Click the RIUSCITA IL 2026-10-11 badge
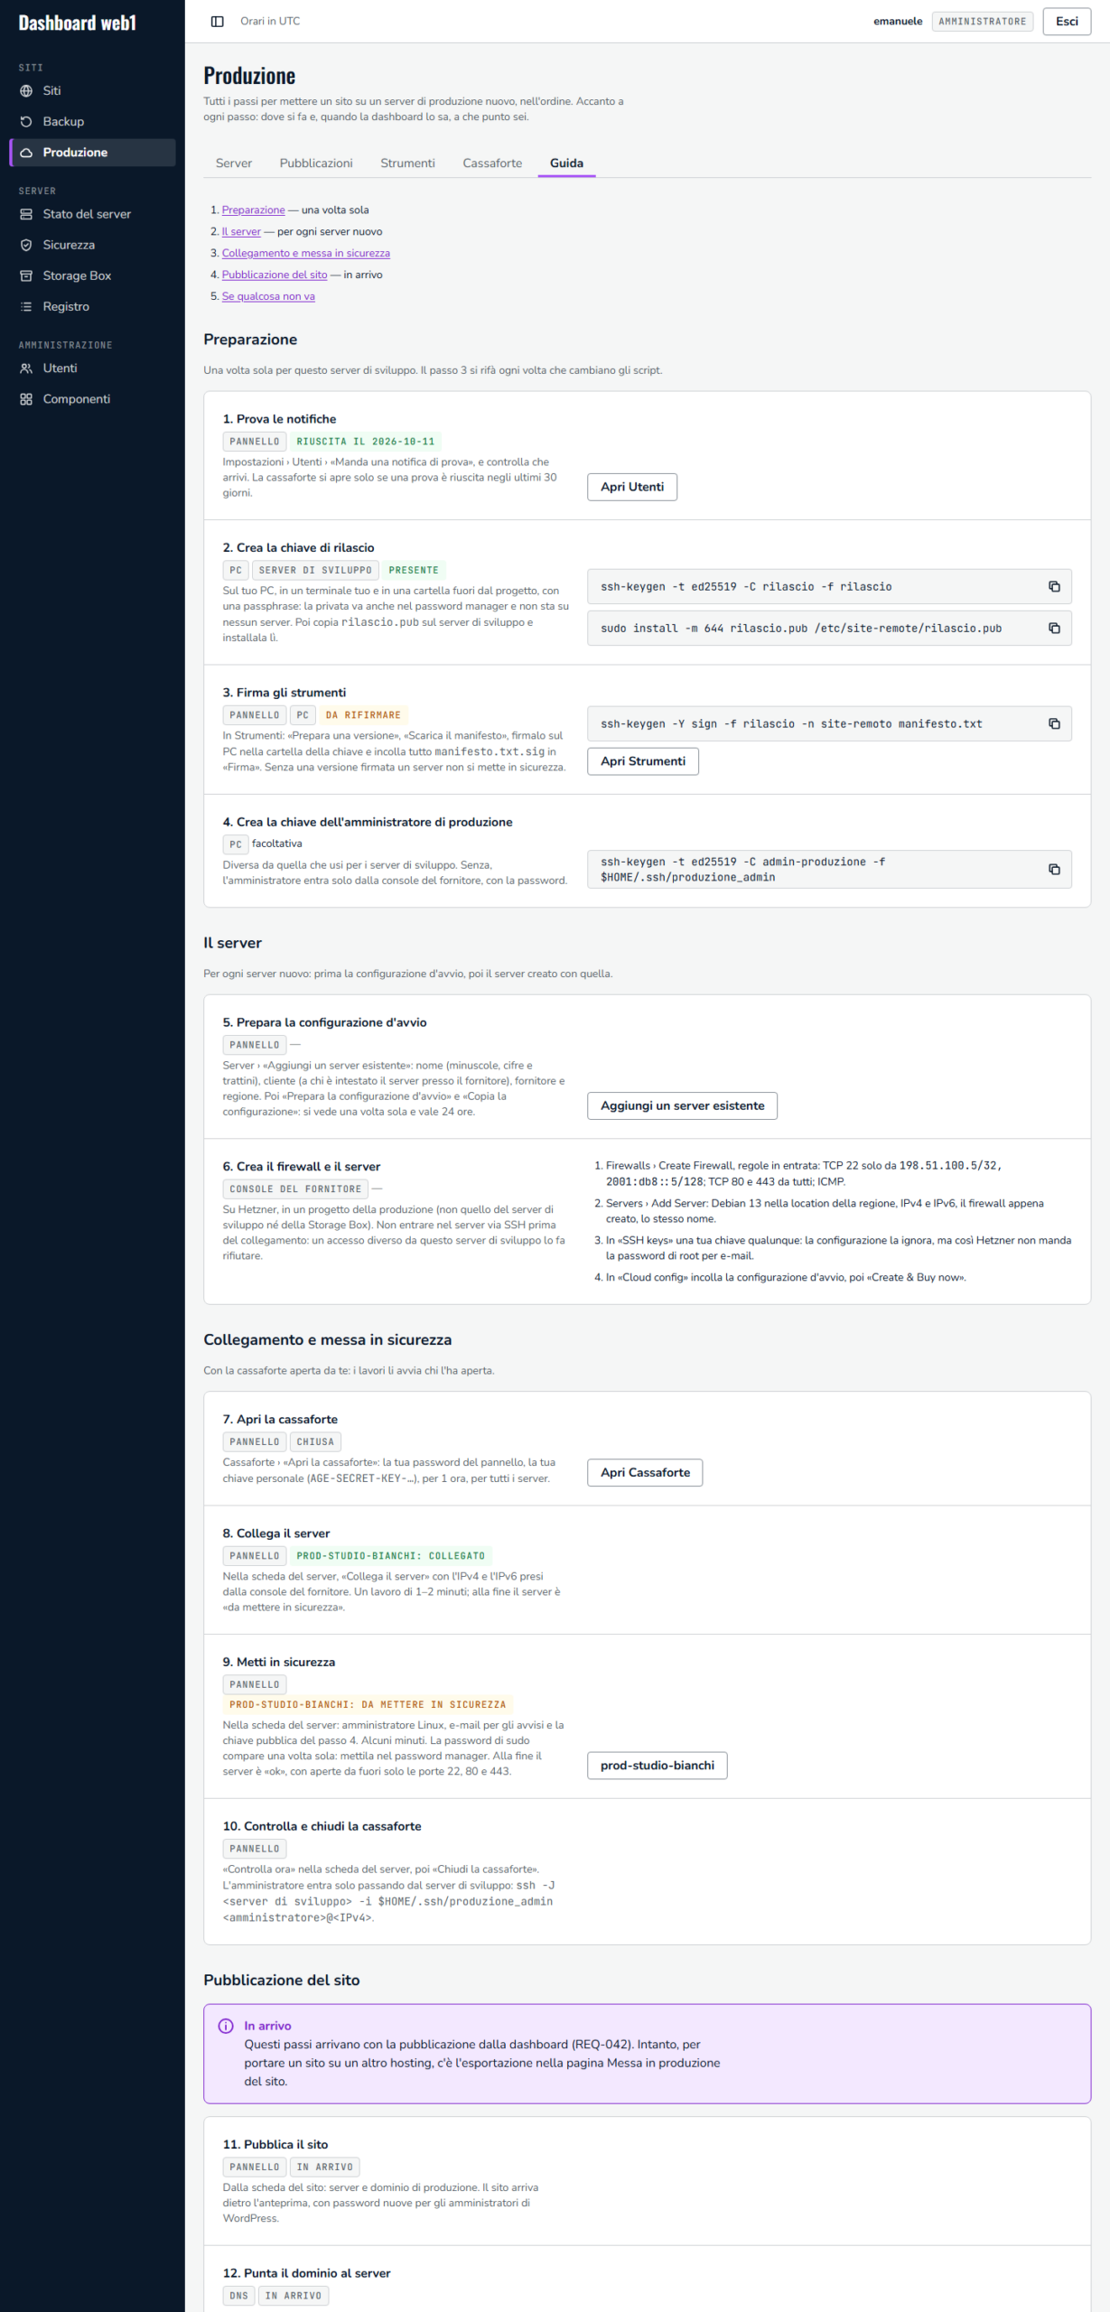 coord(366,442)
